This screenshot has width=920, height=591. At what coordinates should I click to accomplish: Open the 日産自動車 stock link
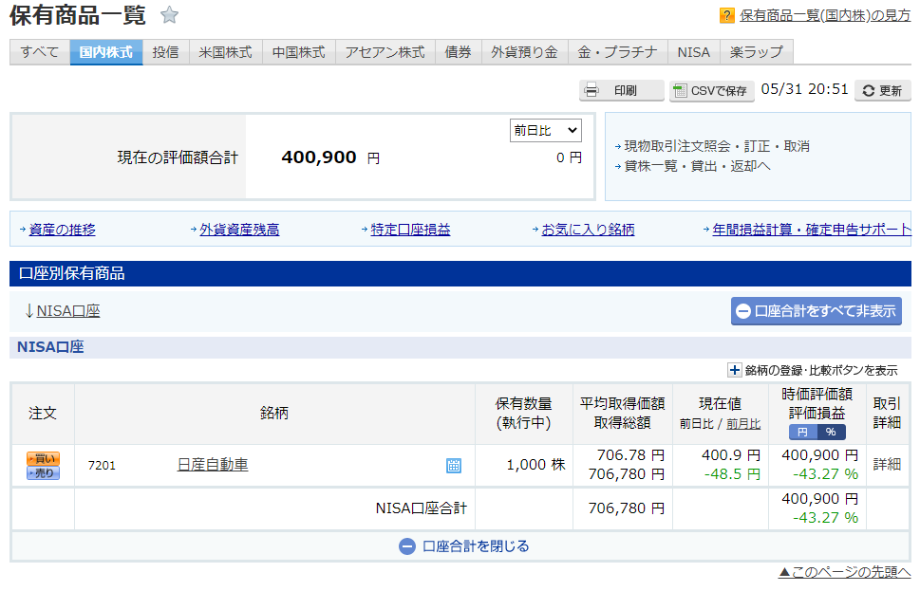click(x=213, y=465)
